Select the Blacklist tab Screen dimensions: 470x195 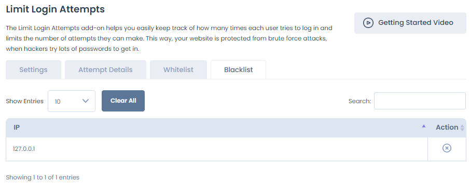pyautogui.click(x=238, y=70)
